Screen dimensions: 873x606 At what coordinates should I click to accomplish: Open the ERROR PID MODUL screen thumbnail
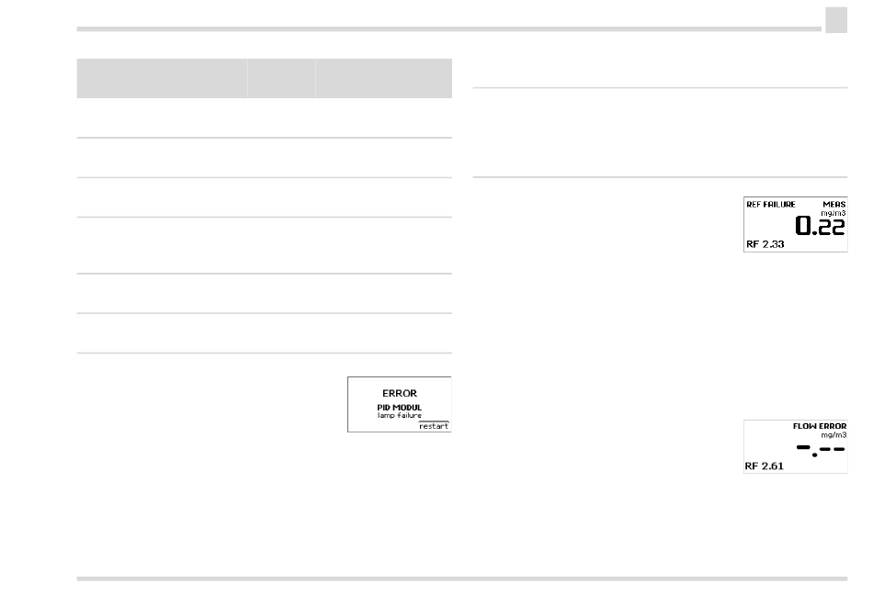point(399,405)
